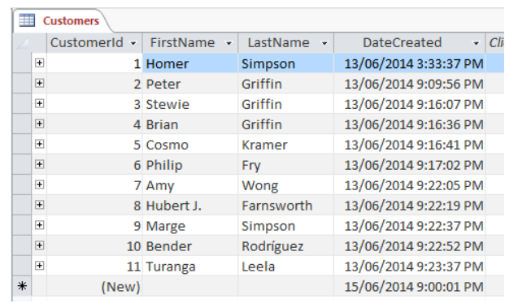The image size is (518, 308).
Task: Expand subdatasheet for Homer Simpson row
Action: click(x=39, y=63)
